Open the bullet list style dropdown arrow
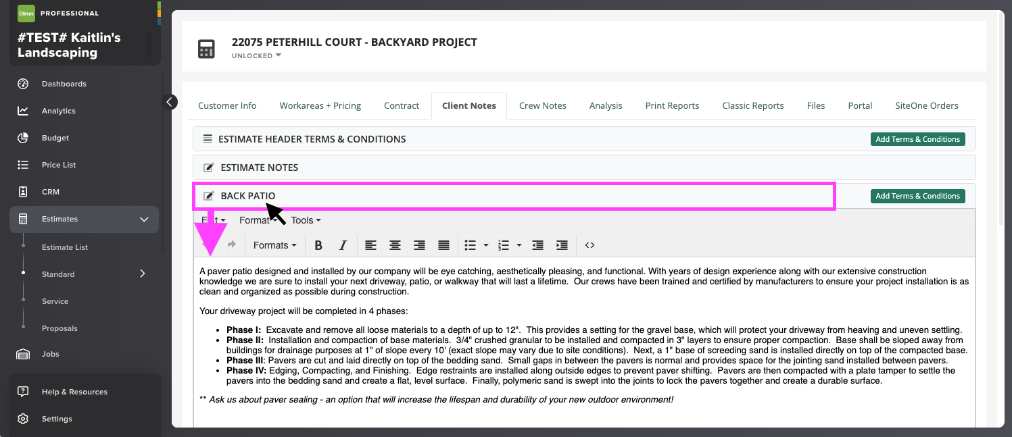The width and height of the screenshot is (1012, 437). click(486, 245)
